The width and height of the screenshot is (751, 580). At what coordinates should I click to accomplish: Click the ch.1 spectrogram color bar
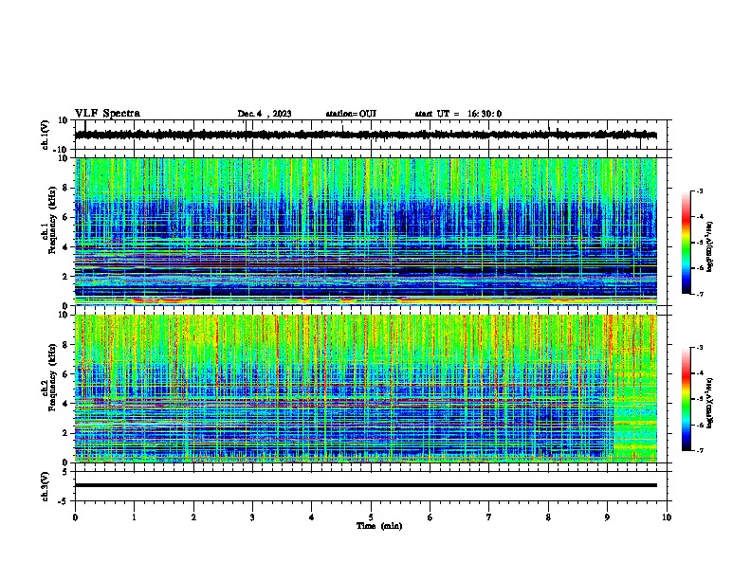click(x=686, y=243)
